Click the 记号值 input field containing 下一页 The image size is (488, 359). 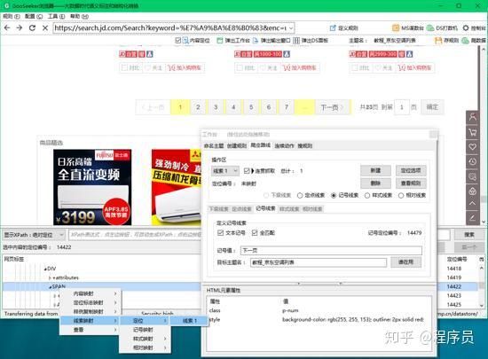click(x=331, y=250)
